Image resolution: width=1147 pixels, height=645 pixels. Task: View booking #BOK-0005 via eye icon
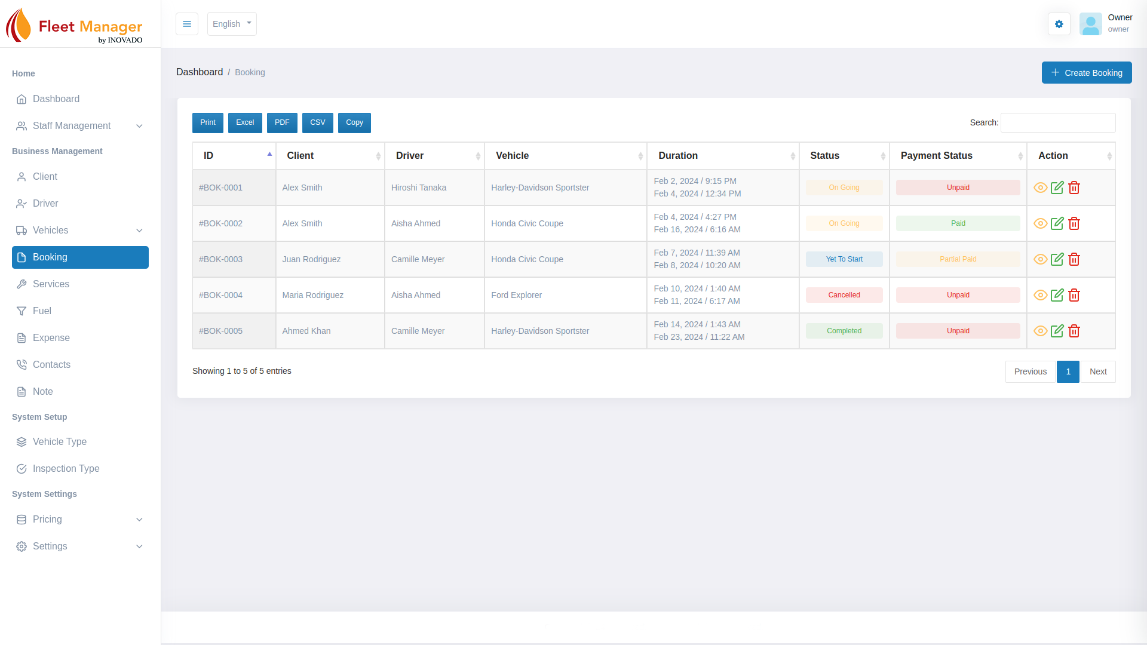point(1040,331)
